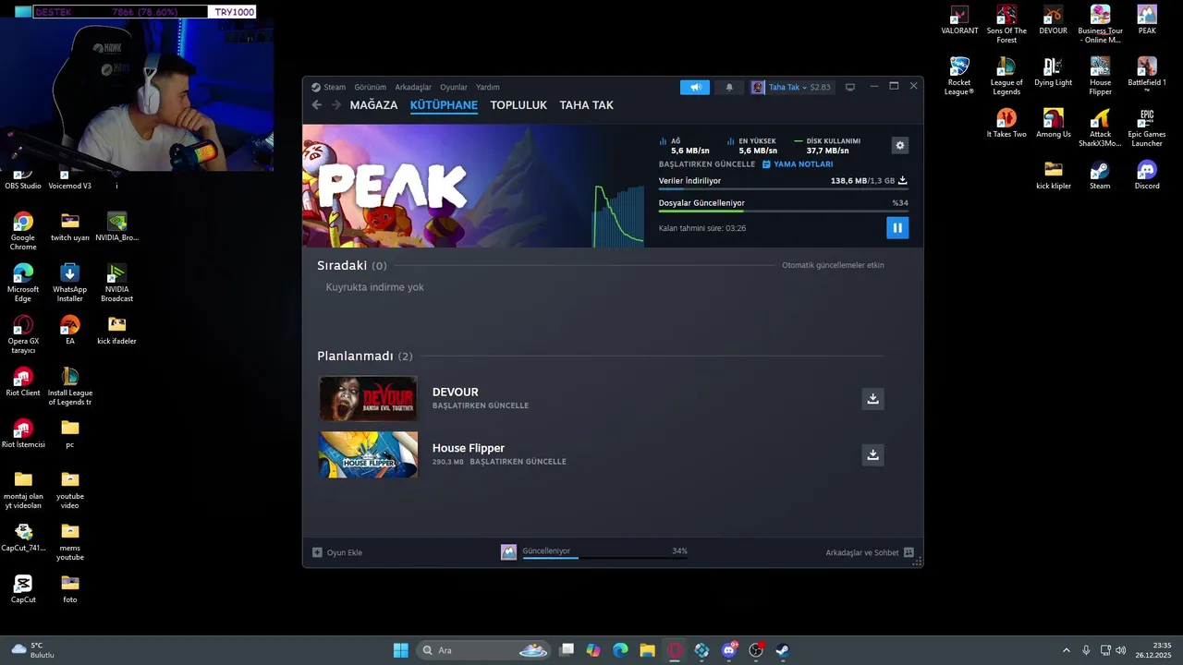
Task: Open Steam notifications bell
Action: (729, 87)
